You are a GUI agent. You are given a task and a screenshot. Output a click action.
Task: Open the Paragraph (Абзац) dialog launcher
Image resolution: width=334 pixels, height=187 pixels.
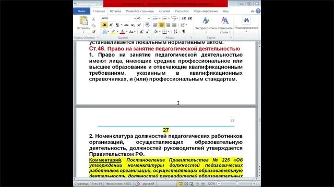click(x=191, y=37)
